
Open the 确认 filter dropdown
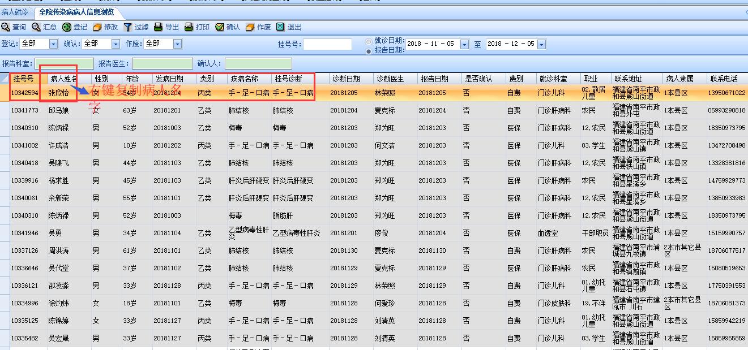click(x=116, y=44)
